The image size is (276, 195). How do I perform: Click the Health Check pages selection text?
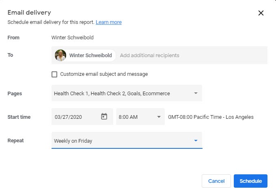point(112,93)
